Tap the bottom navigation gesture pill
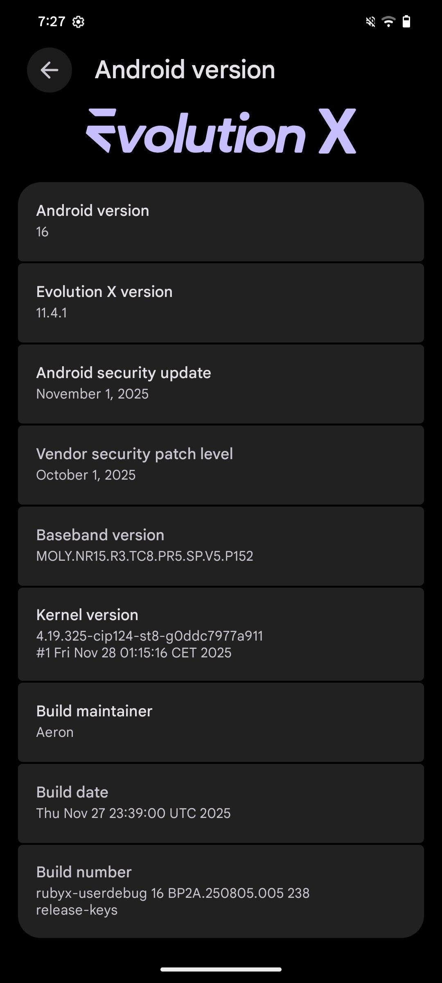The width and height of the screenshot is (442, 983). pyautogui.click(x=221, y=969)
